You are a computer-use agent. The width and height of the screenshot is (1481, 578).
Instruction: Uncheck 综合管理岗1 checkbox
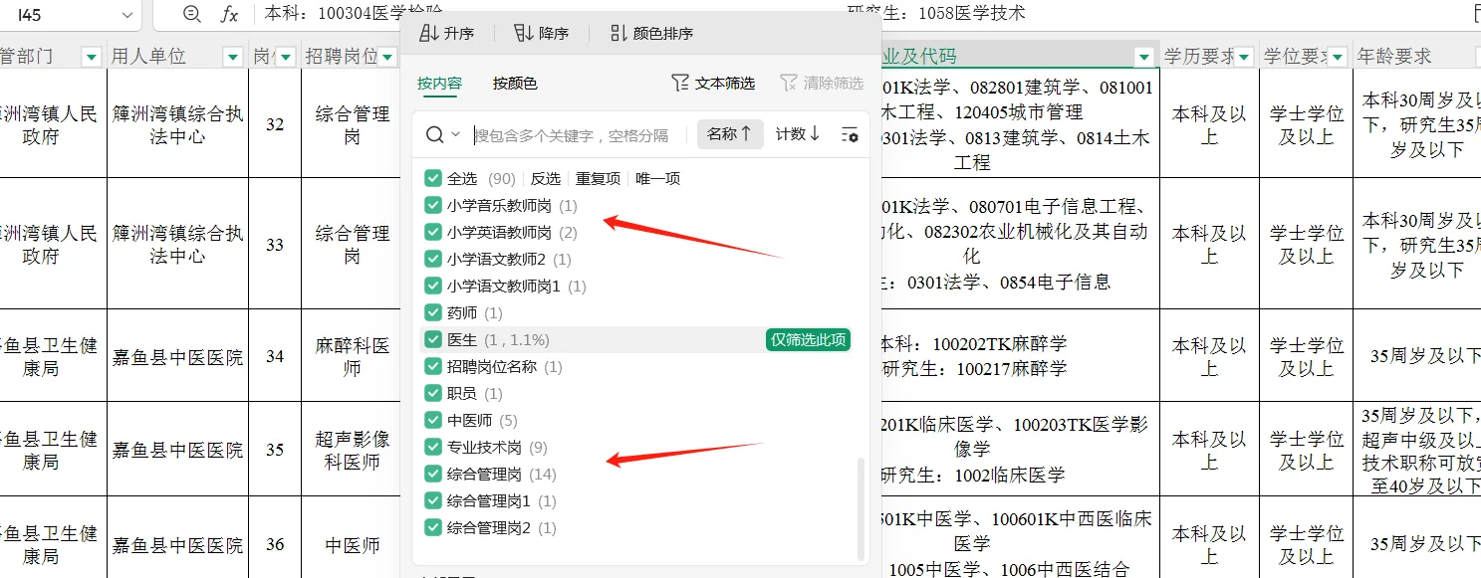click(x=432, y=500)
